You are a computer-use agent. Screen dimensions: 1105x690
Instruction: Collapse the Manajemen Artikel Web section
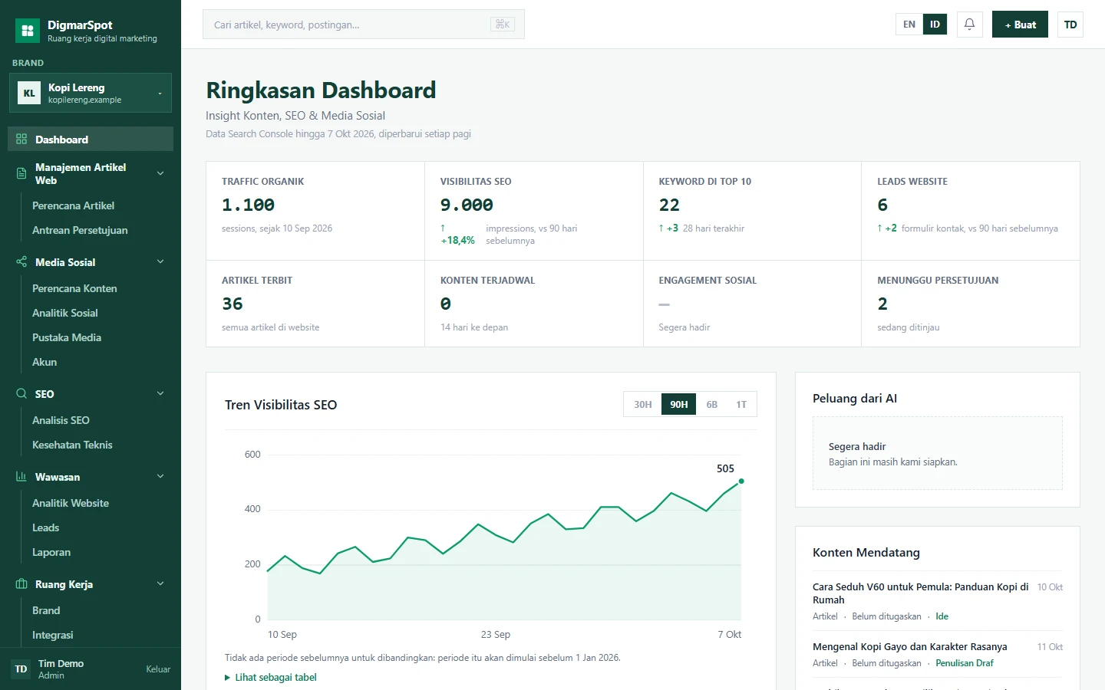(x=160, y=174)
